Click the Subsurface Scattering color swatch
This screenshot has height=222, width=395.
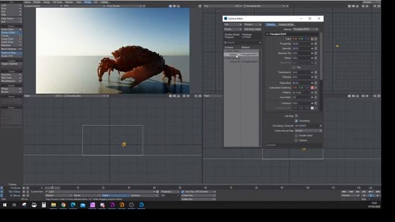click(x=312, y=88)
